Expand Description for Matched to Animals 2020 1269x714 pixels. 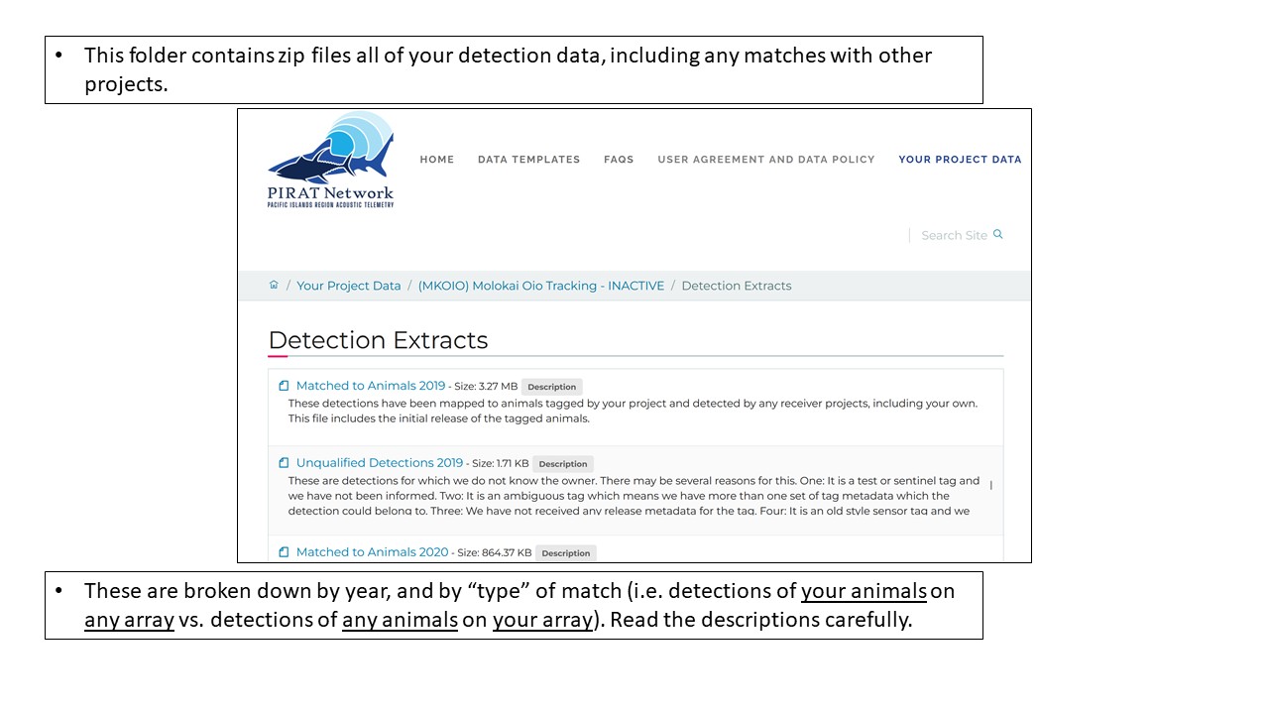point(566,553)
